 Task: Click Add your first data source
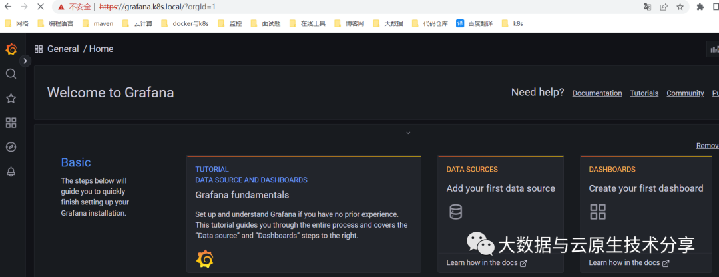[x=501, y=188]
